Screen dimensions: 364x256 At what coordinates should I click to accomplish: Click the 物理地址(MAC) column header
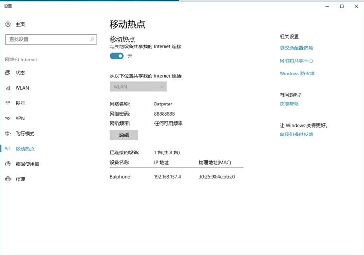215,162
